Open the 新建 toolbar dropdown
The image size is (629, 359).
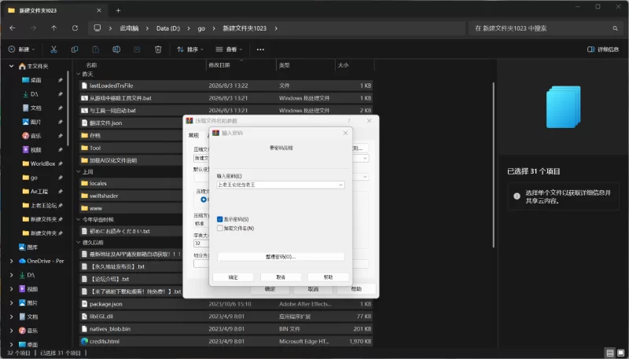coord(22,49)
